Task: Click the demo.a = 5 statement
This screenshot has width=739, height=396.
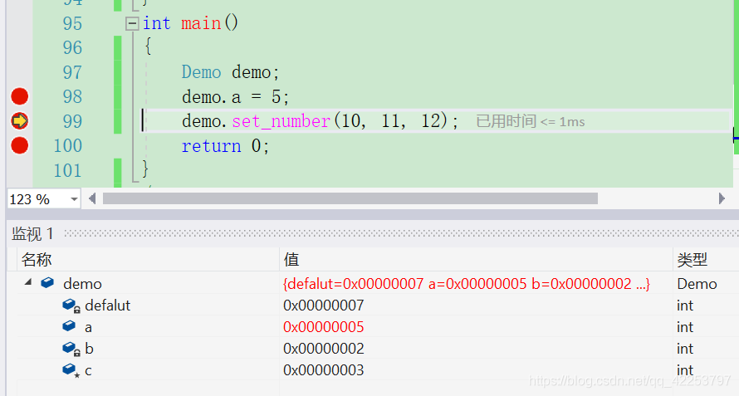Action: click(x=236, y=97)
